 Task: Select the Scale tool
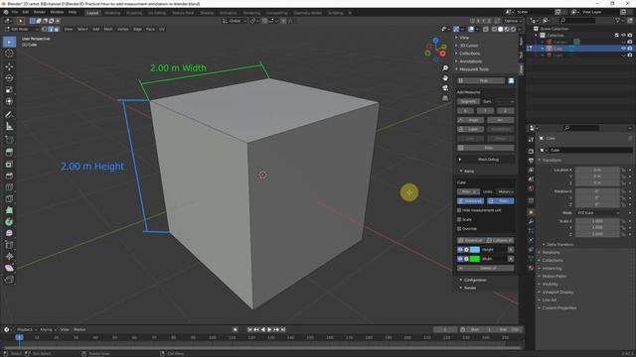9,90
